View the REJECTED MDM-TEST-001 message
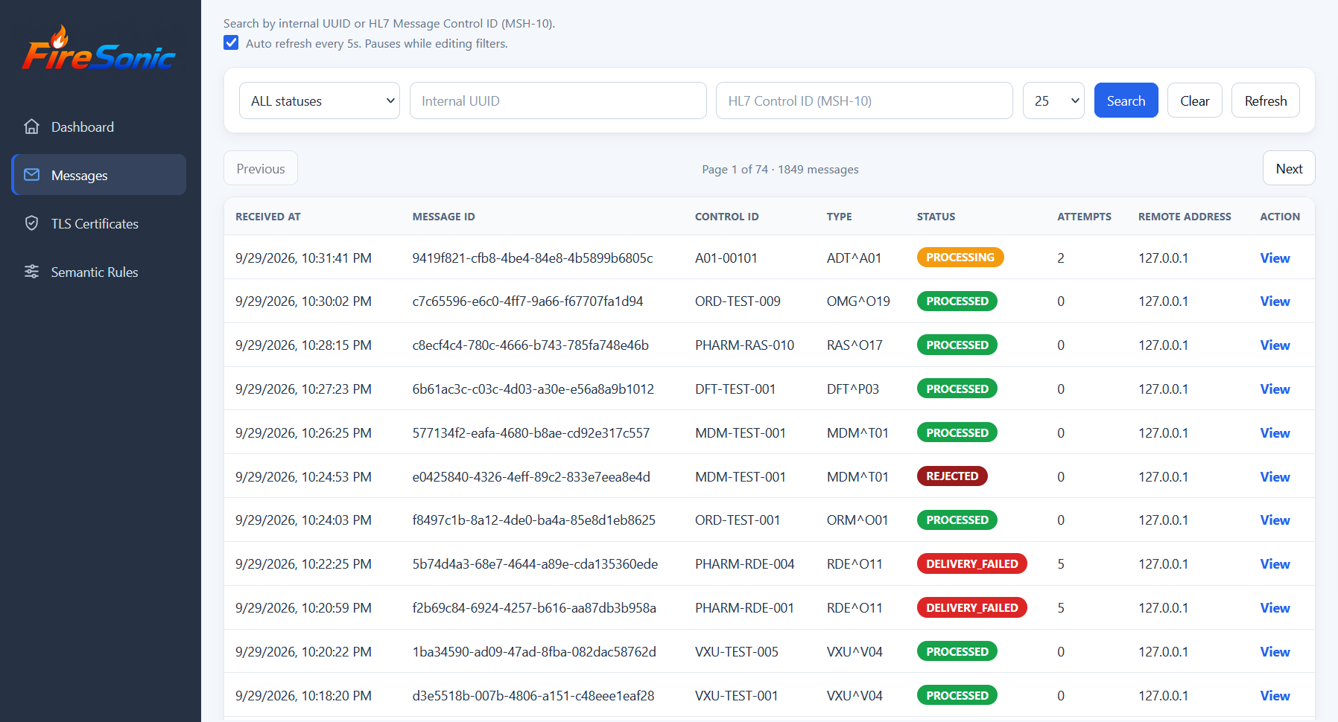1338x722 pixels. [1275, 476]
